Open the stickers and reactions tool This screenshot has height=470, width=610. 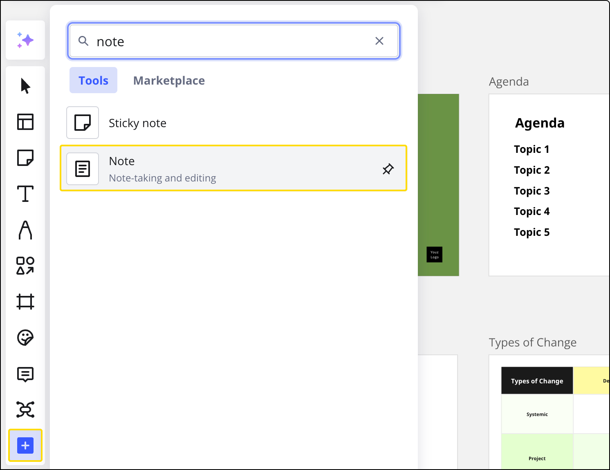(x=25, y=338)
